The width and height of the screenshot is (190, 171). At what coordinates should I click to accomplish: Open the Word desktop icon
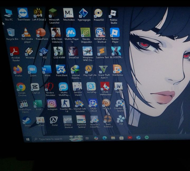(x=47, y=71)
